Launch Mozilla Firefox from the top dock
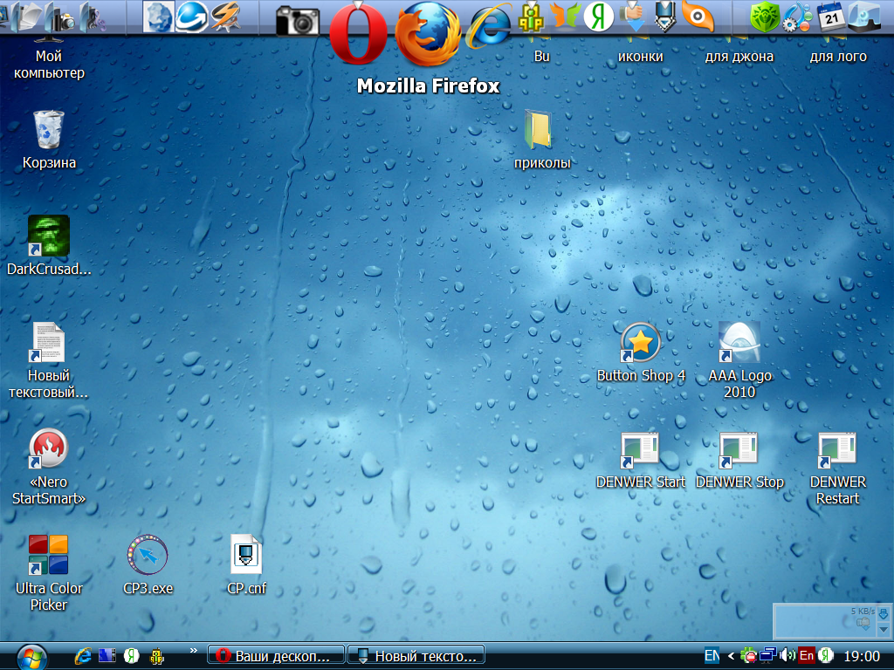Screen dimensions: 894x670 pos(428,35)
